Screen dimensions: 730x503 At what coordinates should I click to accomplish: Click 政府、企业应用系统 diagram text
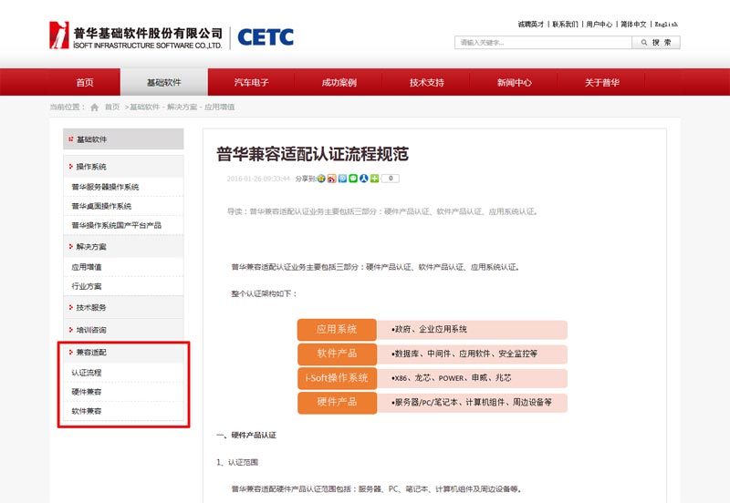[x=429, y=329]
